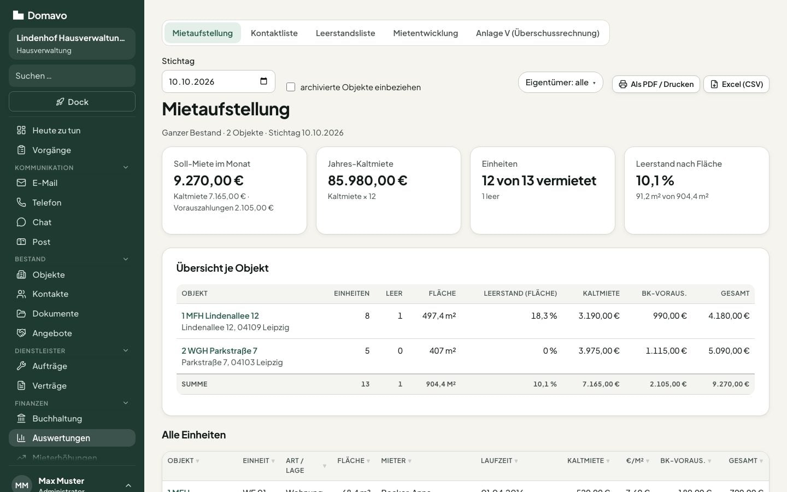
Task: Sort the units table by Laufzeit column
Action: pos(500,461)
